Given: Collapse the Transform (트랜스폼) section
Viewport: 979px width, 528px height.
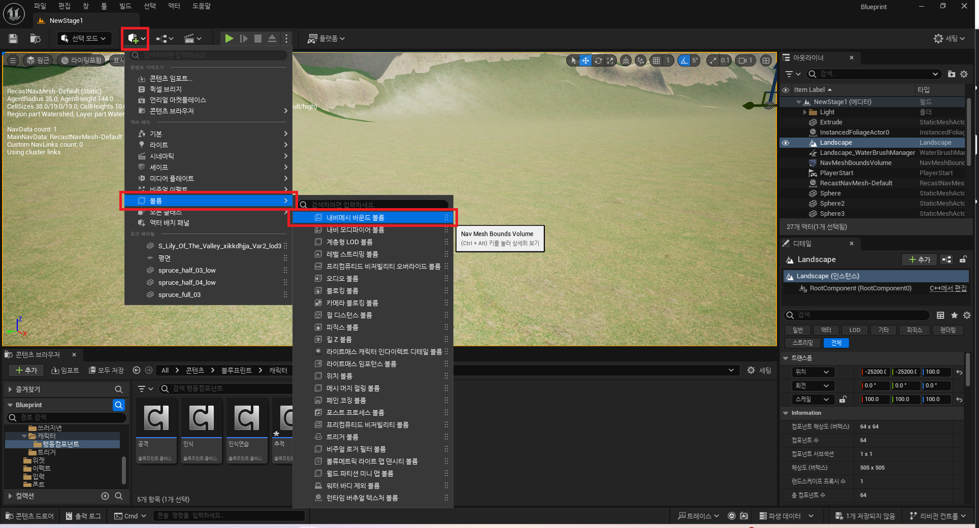Looking at the screenshot, I should 786,358.
